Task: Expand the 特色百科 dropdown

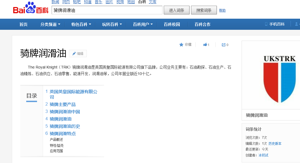Action: (81, 24)
